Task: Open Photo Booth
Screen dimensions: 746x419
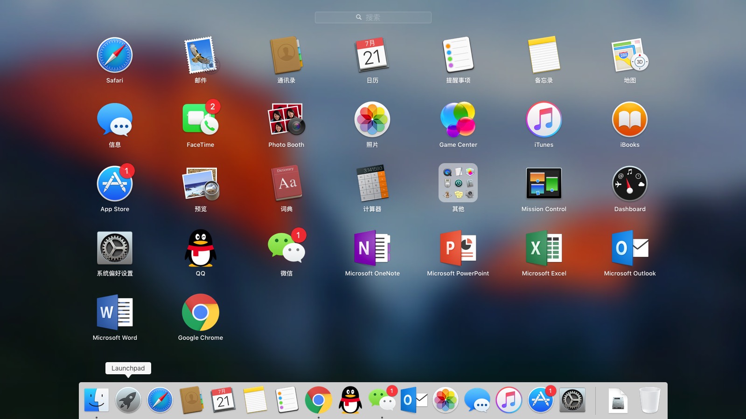Action: pyautogui.click(x=286, y=119)
